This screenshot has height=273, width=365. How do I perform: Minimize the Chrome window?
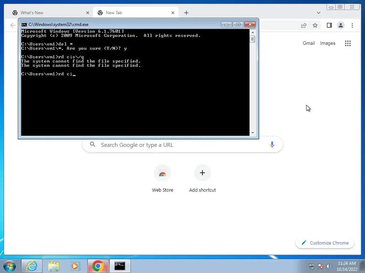(x=331, y=7)
